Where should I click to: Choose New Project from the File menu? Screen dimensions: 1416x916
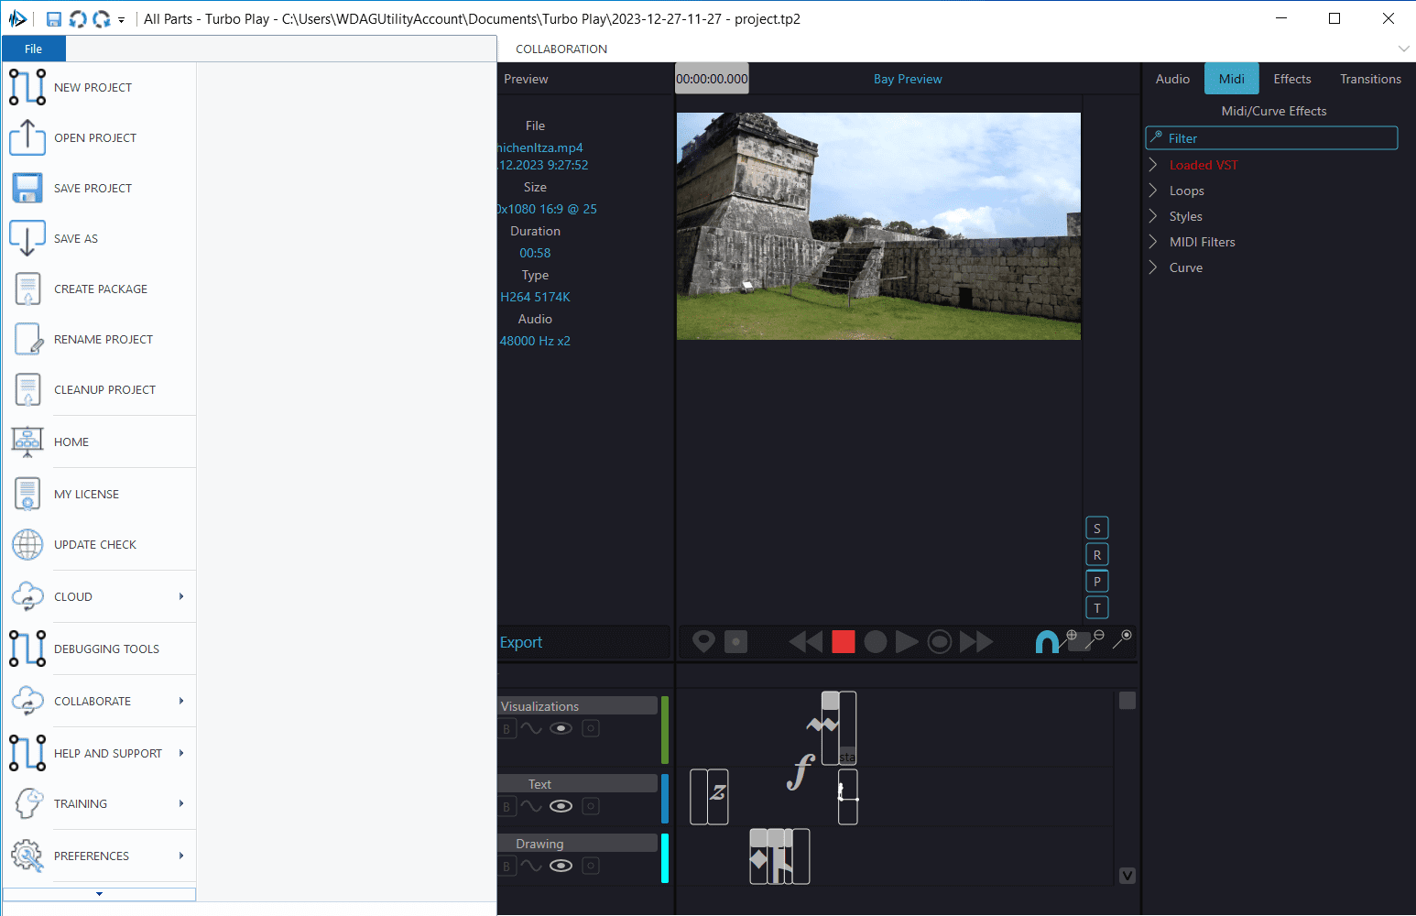[99, 87]
